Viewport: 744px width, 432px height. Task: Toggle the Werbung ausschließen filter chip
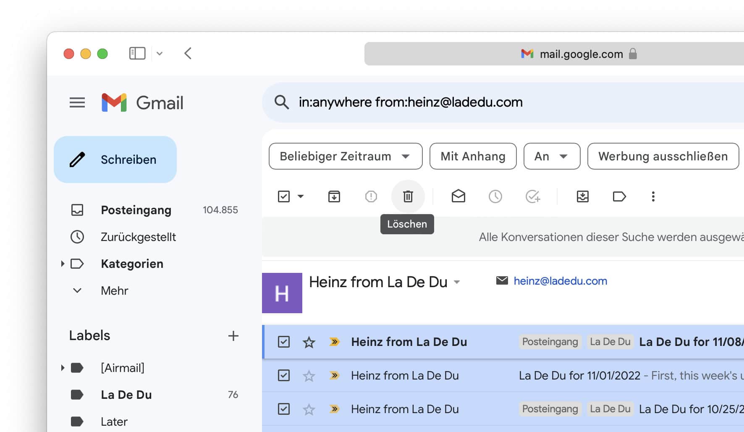coord(663,156)
